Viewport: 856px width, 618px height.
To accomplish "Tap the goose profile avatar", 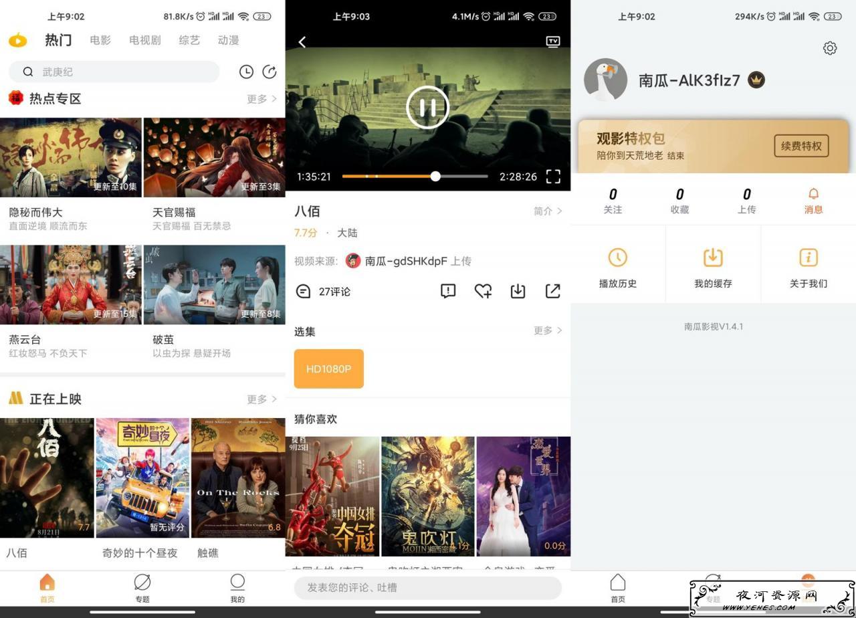I will [x=605, y=80].
